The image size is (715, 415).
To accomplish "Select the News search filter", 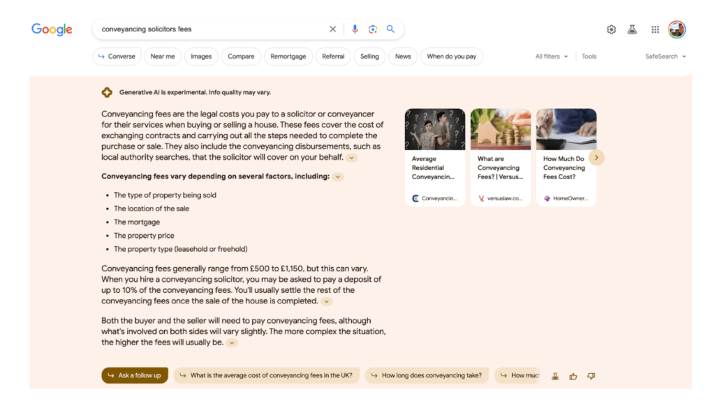I will coord(403,56).
